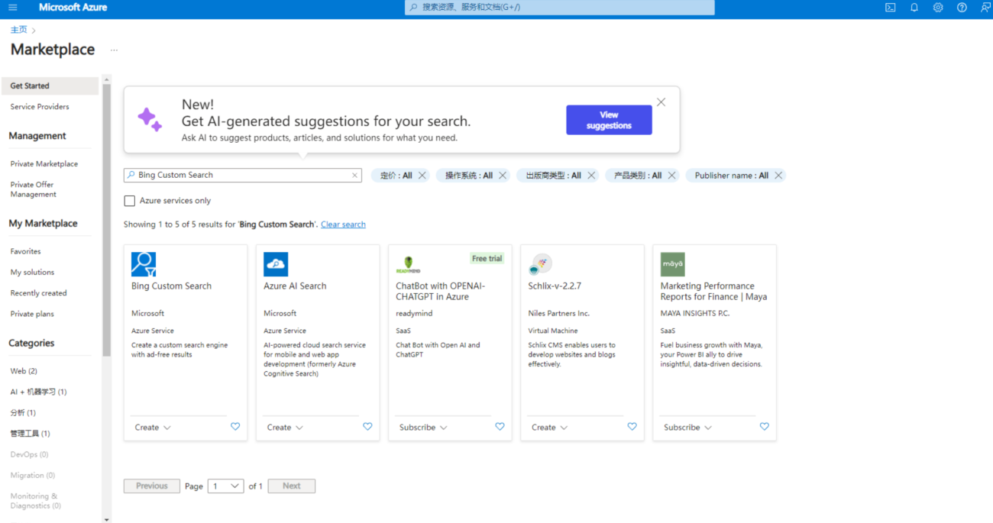
Task: Favorite the Azure AI Search card
Action: click(x=367, y=427)
